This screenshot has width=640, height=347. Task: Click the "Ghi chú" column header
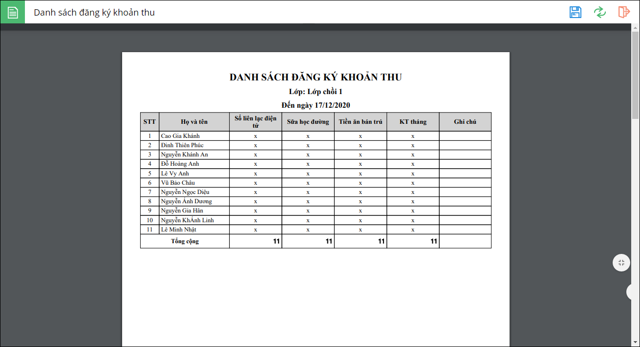465,122
